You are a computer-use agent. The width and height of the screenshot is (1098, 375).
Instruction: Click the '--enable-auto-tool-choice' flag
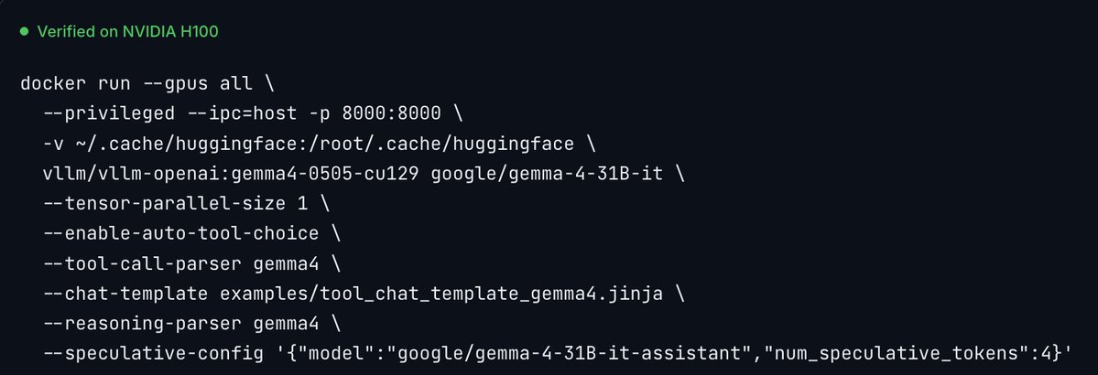tap(180, 234)
